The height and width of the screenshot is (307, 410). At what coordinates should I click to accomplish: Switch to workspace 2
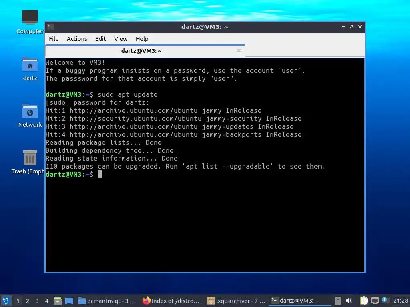click(x=28, y=301)
